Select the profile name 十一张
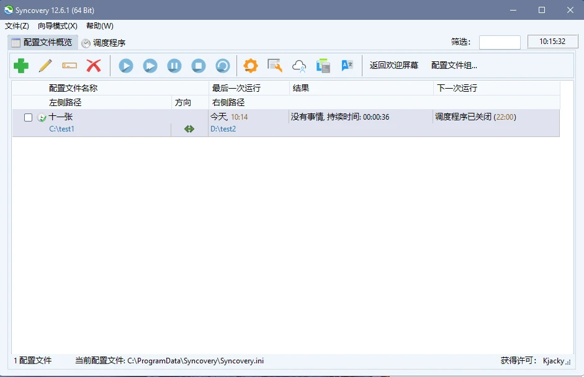Viewport: 584px width, 377px height. (60, 117)
